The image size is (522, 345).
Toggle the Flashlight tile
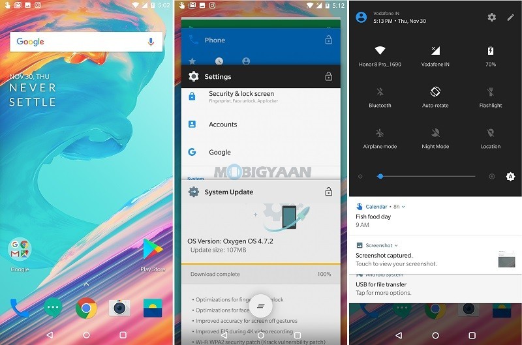click(x=491, y=97)
